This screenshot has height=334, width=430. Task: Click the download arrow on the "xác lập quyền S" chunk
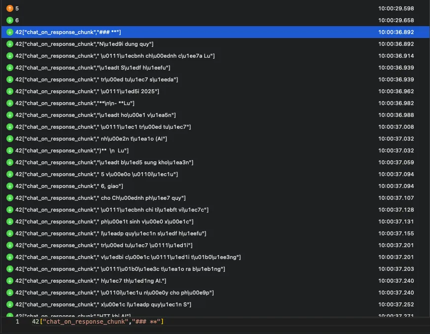[x=10, y=304]
